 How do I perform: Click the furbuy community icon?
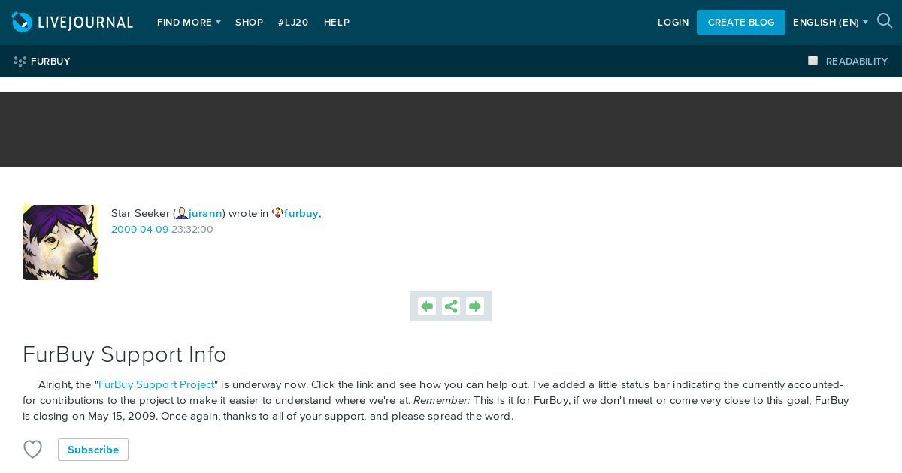coord(277,213)
